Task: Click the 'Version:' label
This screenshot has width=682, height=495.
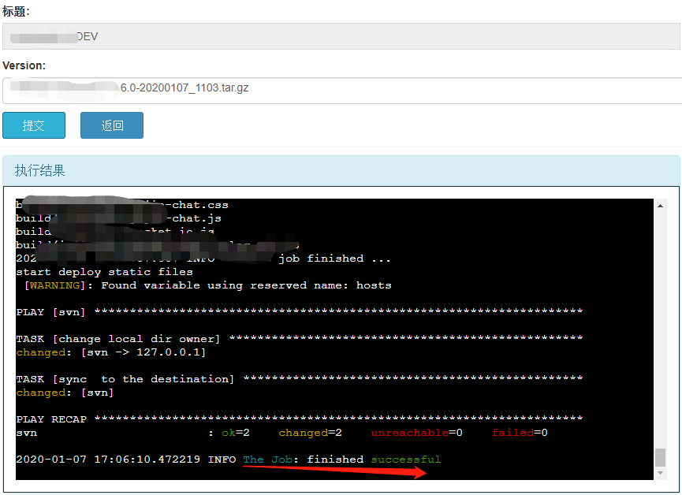Action: tap(24, 65)
